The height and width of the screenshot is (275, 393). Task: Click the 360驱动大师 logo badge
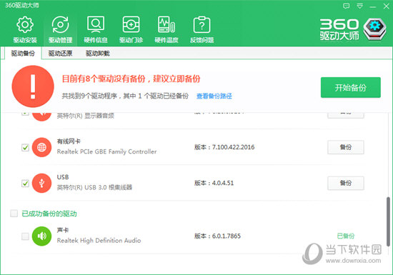(375, 29)
